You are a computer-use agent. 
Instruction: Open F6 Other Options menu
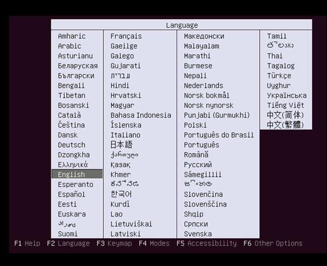coord(273,243)
